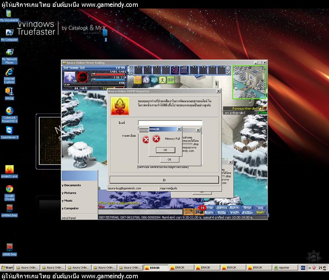329x280 pixels.
Task: Click the character name IoI-Somic-IoI
Action: (74, 68)
